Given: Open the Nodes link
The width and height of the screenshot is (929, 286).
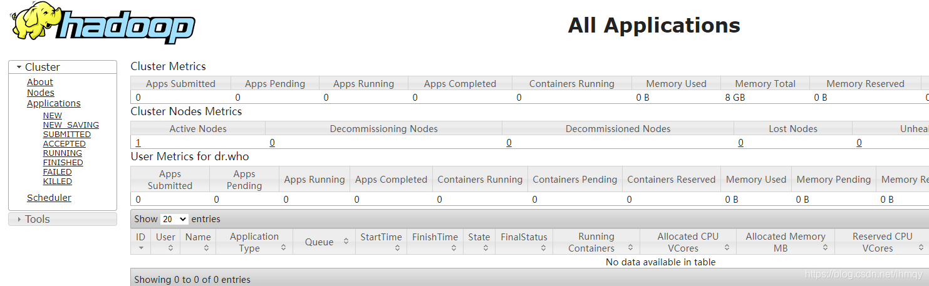Looking at the screenshot, I should [41, 93].
